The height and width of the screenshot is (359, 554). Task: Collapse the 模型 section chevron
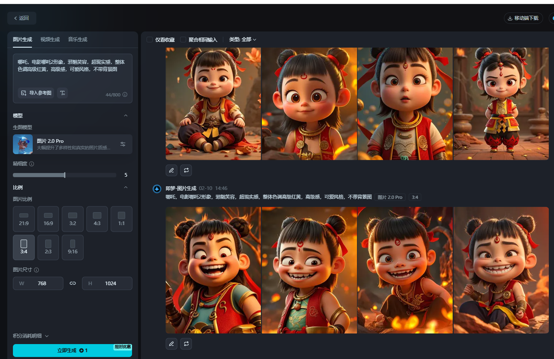tap(126, 115)
